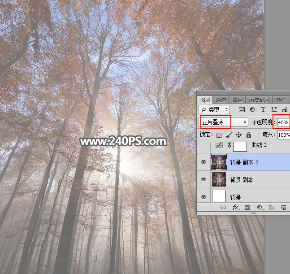This screenshot has width=290, height=274.
Task: Open the 类型 filter dropdown
Action: click(x=214, y=110)
